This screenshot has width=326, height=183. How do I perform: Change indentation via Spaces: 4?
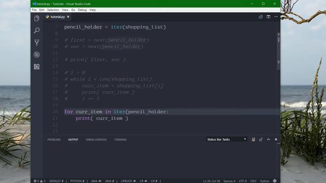tap(229, 181)
